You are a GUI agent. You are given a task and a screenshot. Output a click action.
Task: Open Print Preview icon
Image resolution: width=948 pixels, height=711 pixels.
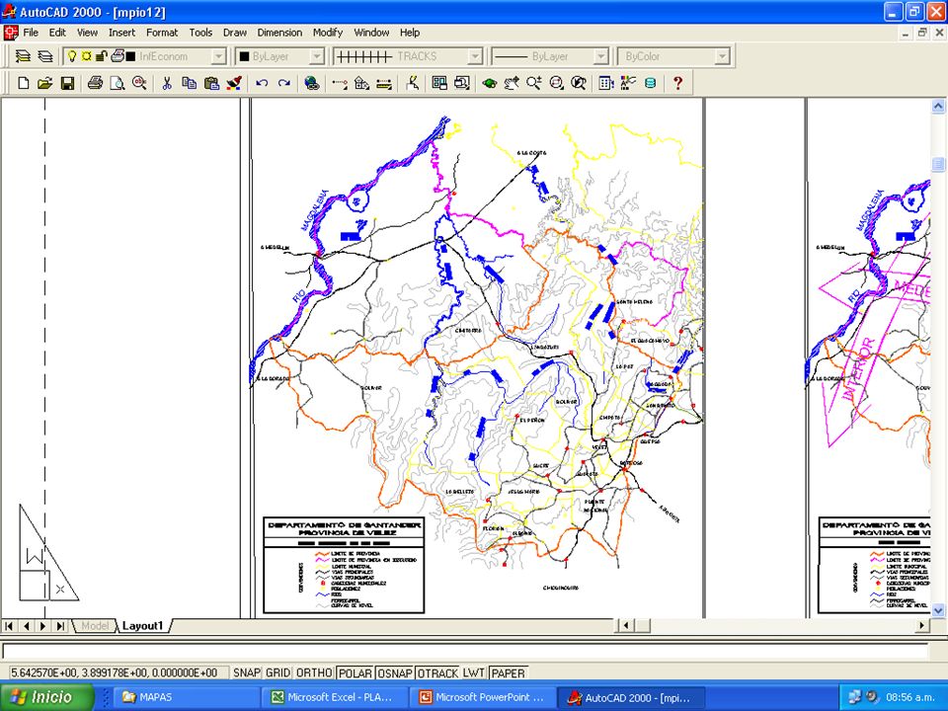point(118,83)
